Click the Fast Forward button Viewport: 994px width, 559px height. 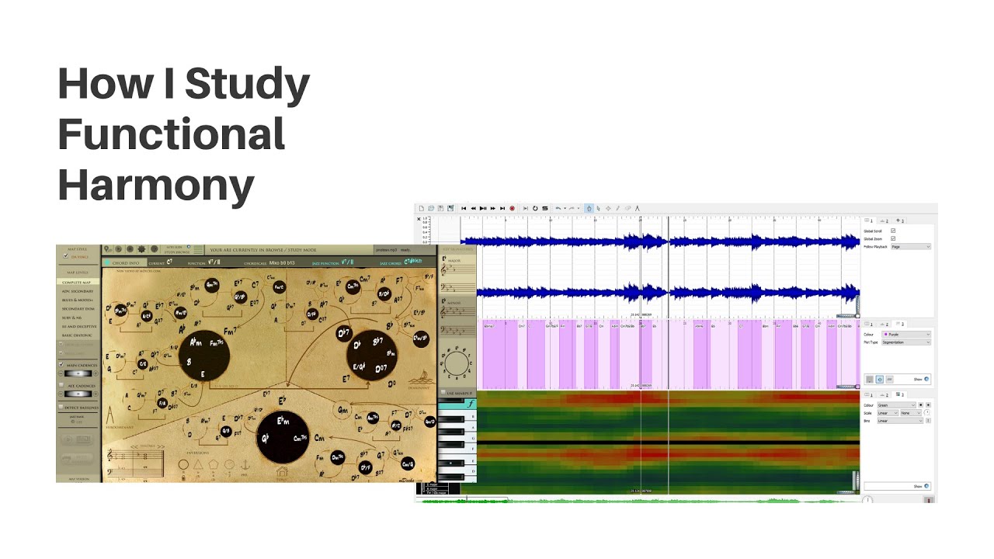[493, 208]
